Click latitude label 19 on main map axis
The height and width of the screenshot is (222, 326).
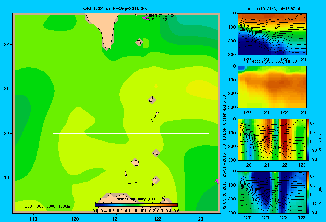click(x=7, y=178)
